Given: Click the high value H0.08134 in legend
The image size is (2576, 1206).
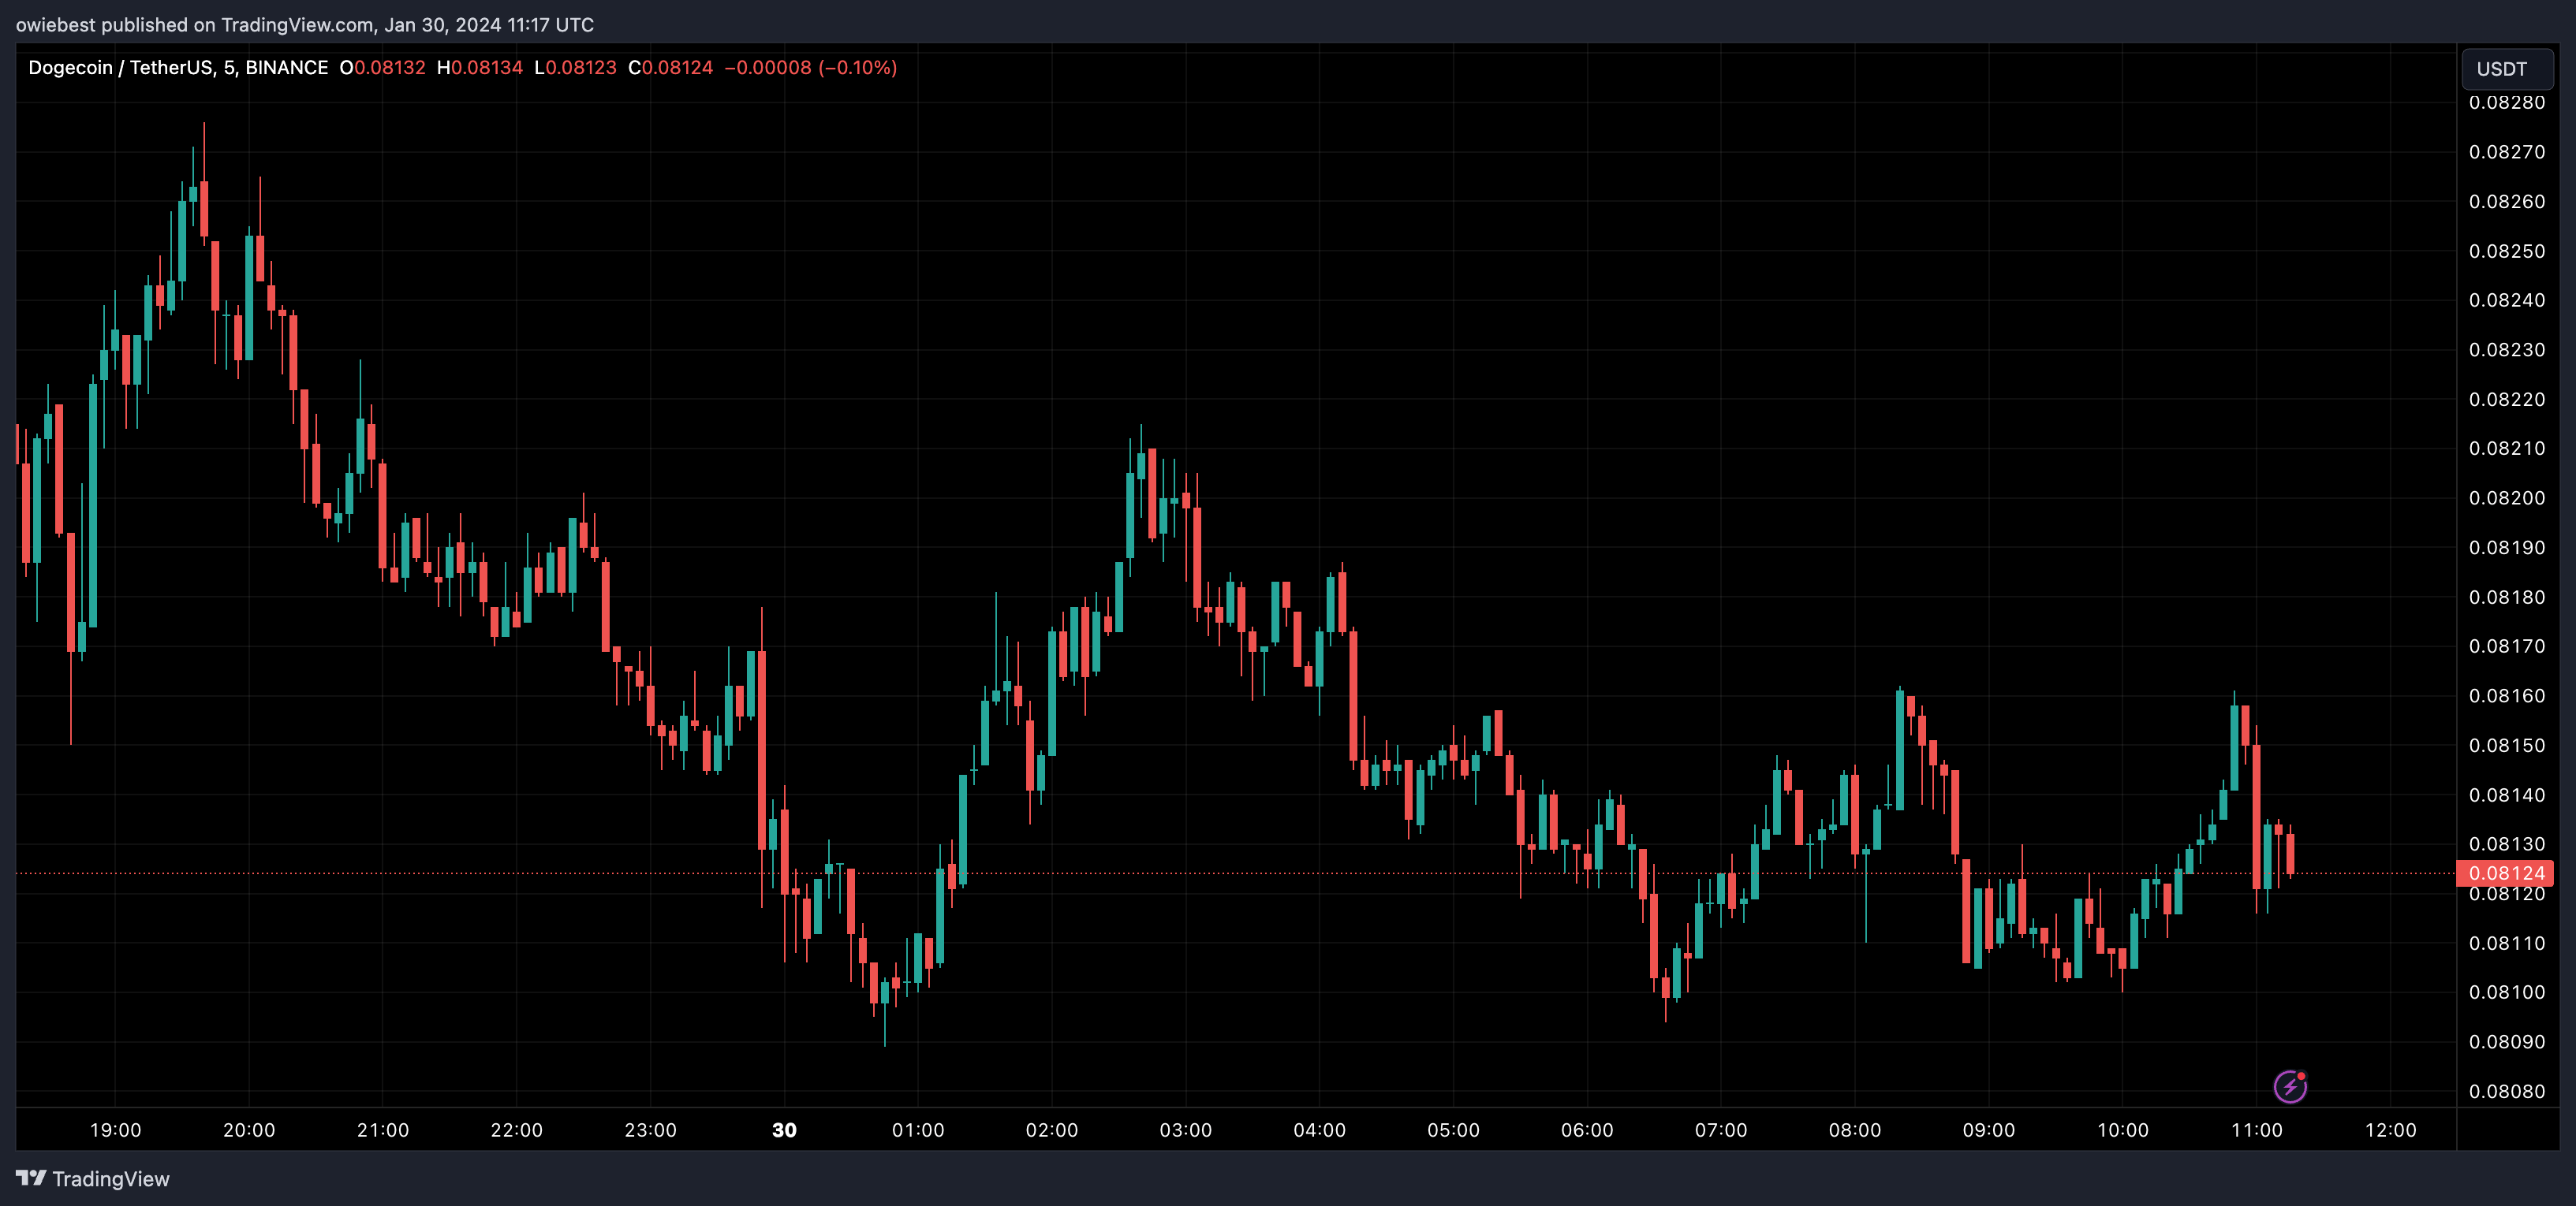Looking at the screenshot, I should [x=480, y=68].
